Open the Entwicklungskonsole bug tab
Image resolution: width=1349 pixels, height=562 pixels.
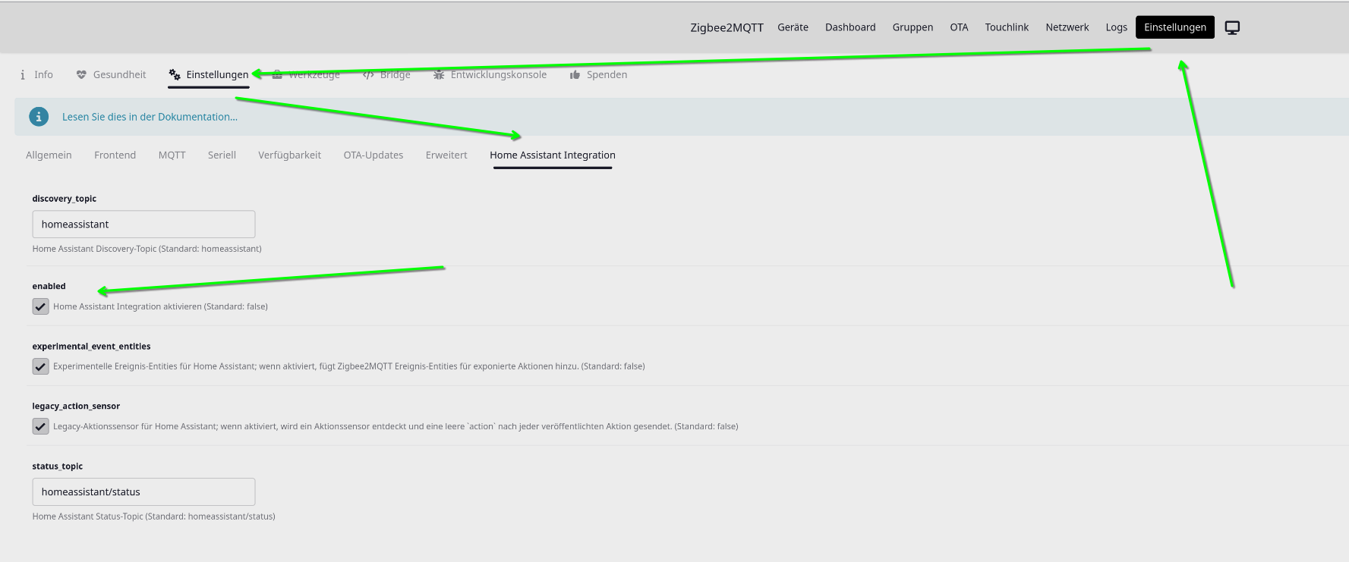[x=490, y=74]
